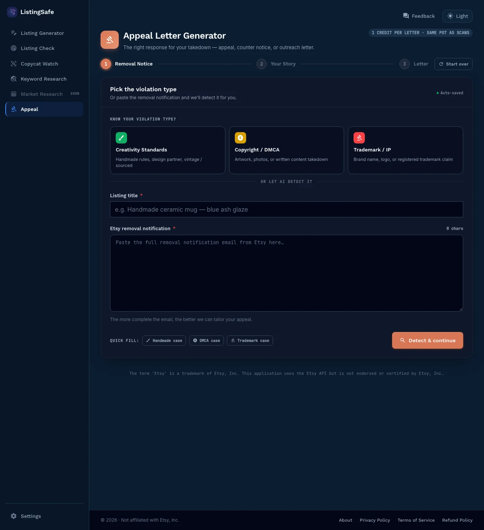Click the Keyword Research sidebar icon
The height and width of the screenshot is (530, 484).
point(14,79)
